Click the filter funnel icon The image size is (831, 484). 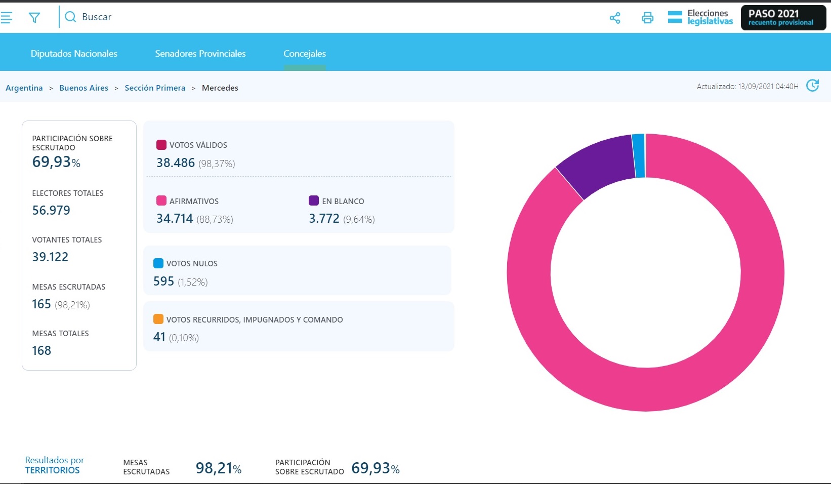34,18
